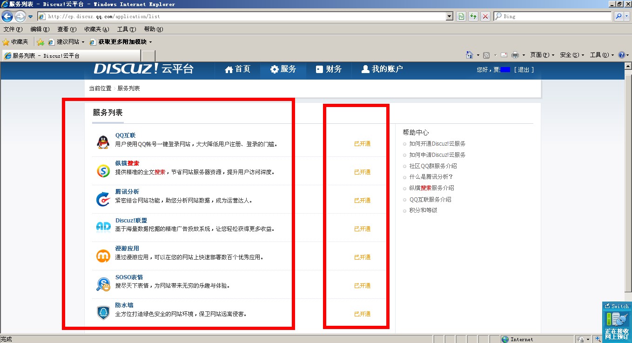Click the 腾讯分析 service icon
The height and width of the screenshot is (343, 632).
(x=103, y=199)
